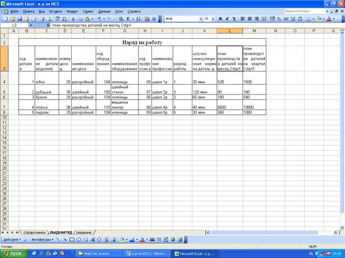Apply percent style format
Viewport: 345px width, 258px height.
pos(279,19)
